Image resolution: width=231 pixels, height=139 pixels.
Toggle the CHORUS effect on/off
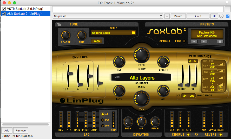pyautogui.click(x=188, y=134)
